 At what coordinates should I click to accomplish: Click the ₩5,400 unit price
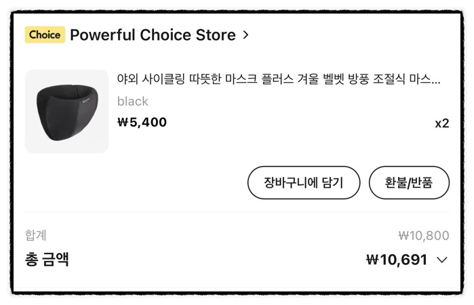[x=142, y=122]
